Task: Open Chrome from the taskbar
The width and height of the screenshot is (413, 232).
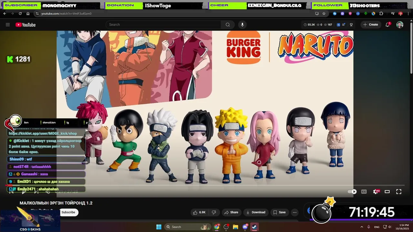Action: pos(217,227)
